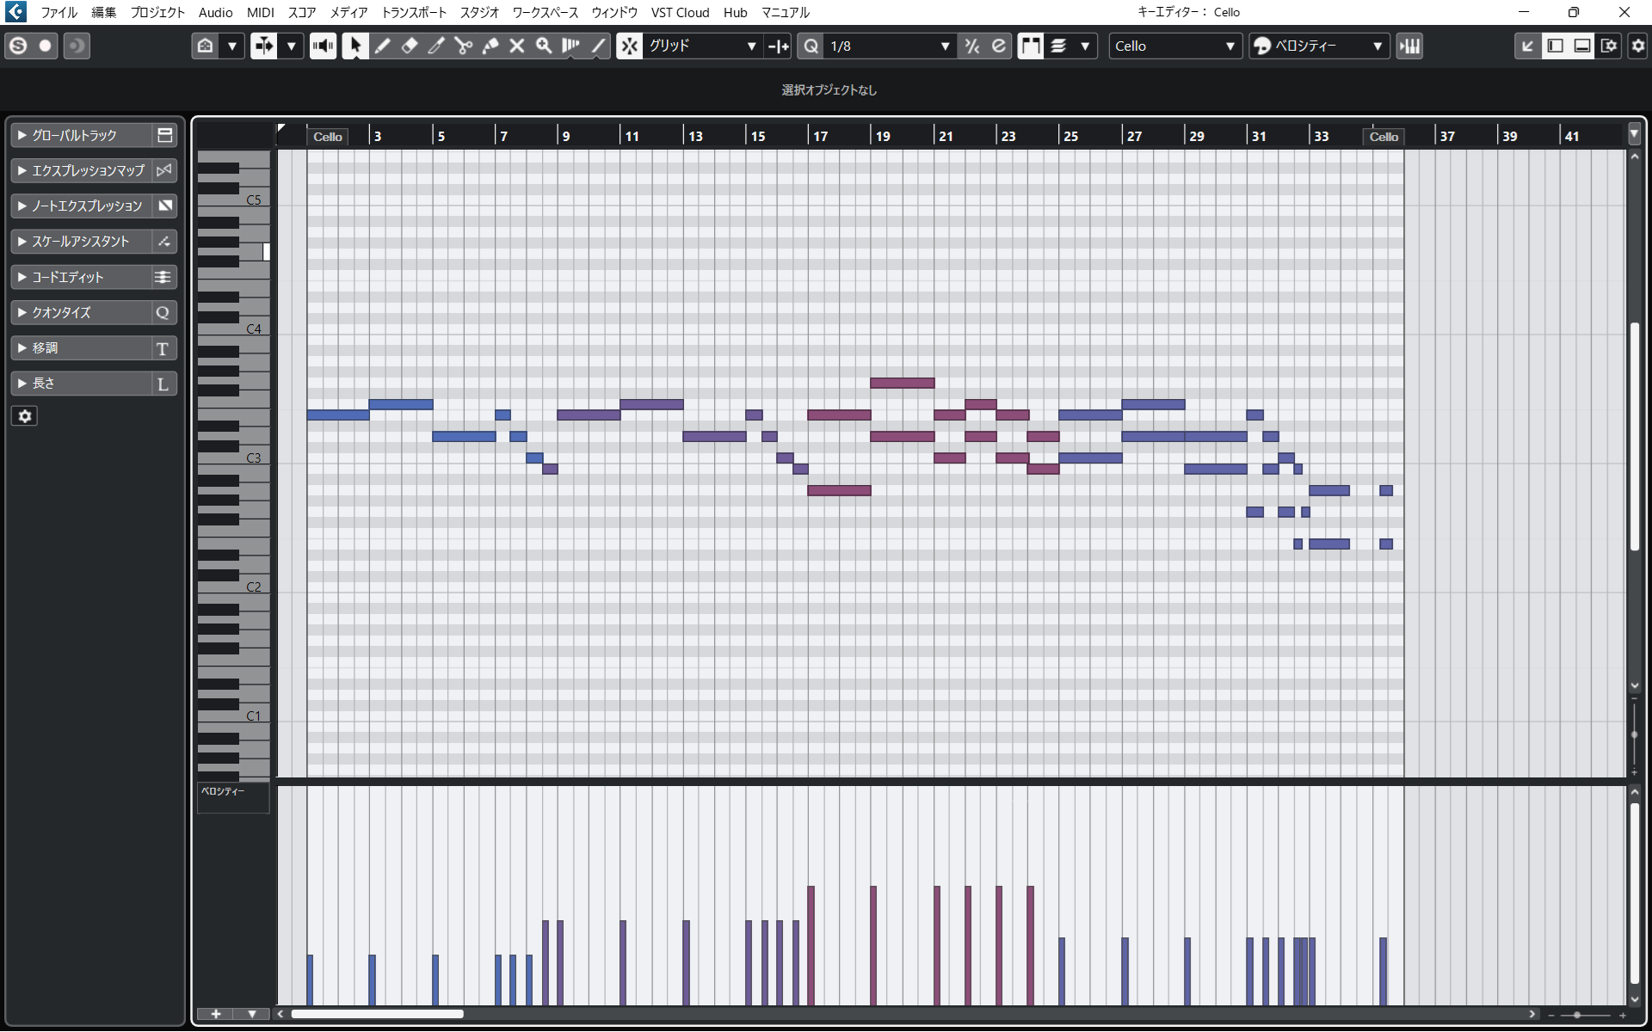Apply Quantize with the Q icon
This screenshot has height=1032, width=1652.
(811, 46)
